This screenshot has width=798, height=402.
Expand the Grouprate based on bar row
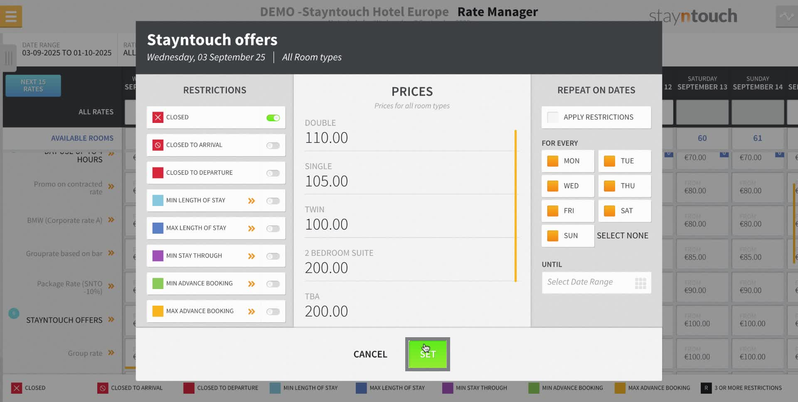[111, 253]
